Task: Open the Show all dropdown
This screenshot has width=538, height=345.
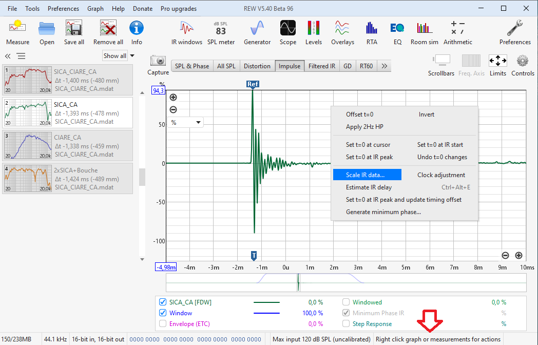Action: 119,56
